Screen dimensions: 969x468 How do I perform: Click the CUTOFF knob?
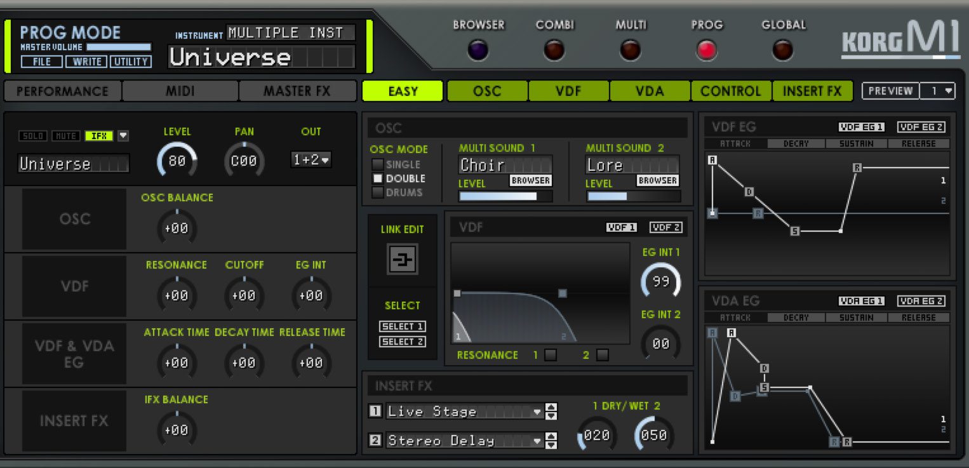pos(244,295)
